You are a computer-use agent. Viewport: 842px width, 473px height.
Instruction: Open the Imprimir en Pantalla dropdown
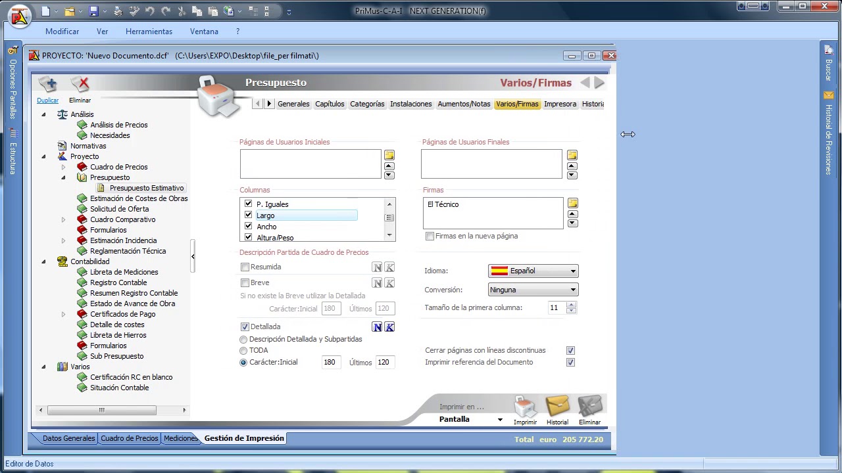pos(500,419)
